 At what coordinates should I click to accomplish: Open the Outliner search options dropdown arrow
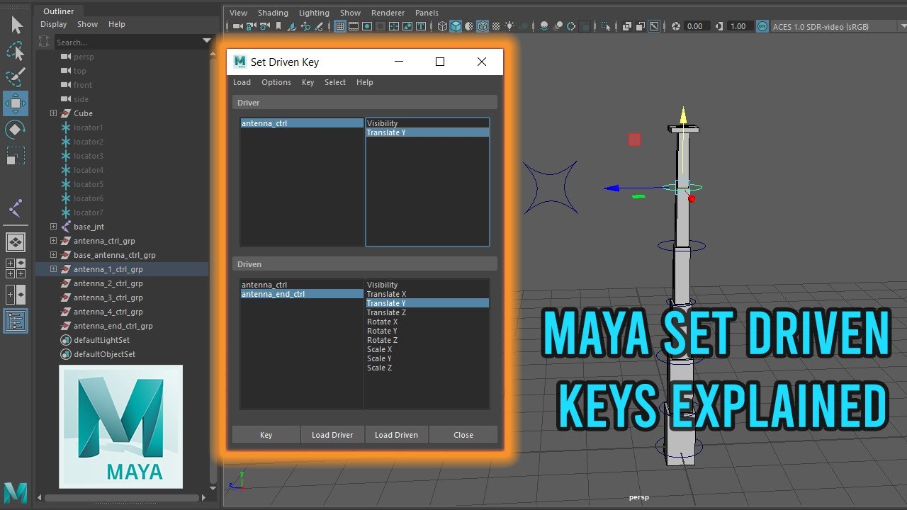click(207, 41)
